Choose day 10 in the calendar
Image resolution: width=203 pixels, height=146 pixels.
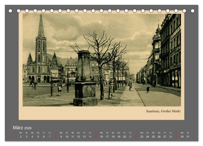pyautogui.click(x=67, y=137)
